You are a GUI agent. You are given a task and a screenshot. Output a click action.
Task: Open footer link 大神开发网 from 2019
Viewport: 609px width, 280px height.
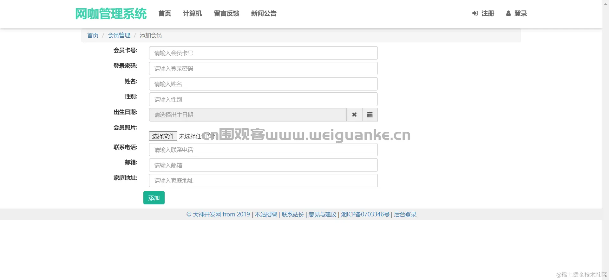[218, 215]
